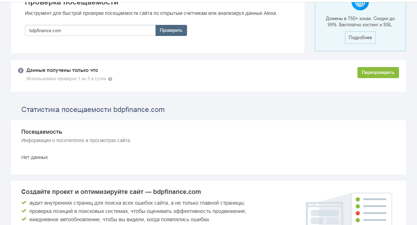Click the "Данные получены только что" status text
The image size is (417, 225).
[x=62, y=70]
